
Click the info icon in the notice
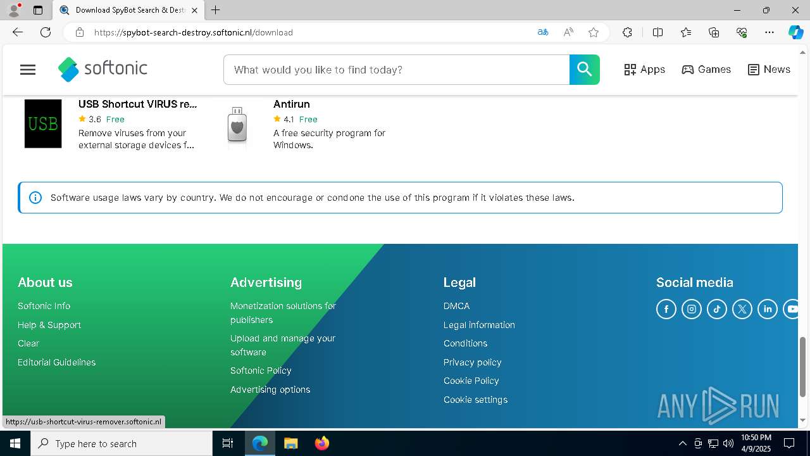click(x=35, y=198)
